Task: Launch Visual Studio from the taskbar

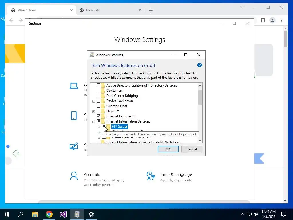Action: coord(63,214)
